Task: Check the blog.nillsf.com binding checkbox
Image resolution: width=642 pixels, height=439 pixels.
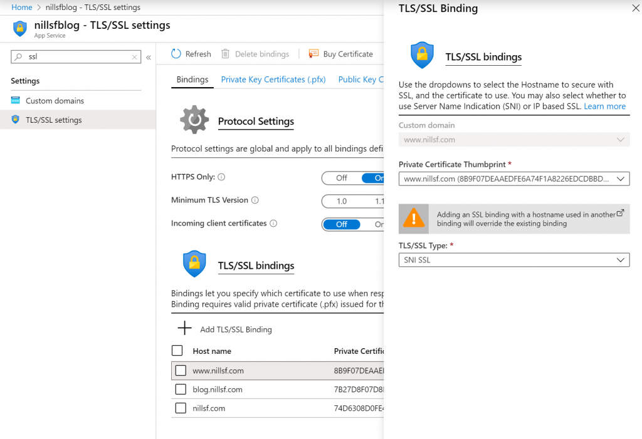Action: point(181,389)
